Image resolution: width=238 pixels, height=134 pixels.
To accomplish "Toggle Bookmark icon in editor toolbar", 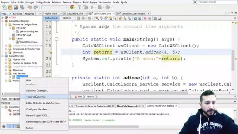I will click(129, 18).
